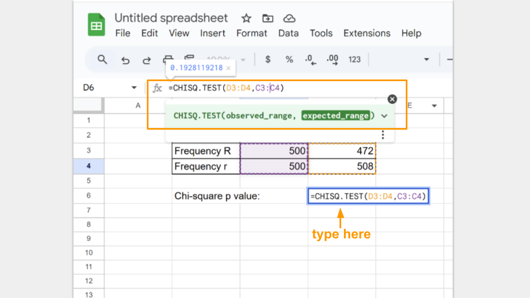530x298 pixels.
Task: Open the Help menu
Action: pyautogui.click(x=411, y=33)
